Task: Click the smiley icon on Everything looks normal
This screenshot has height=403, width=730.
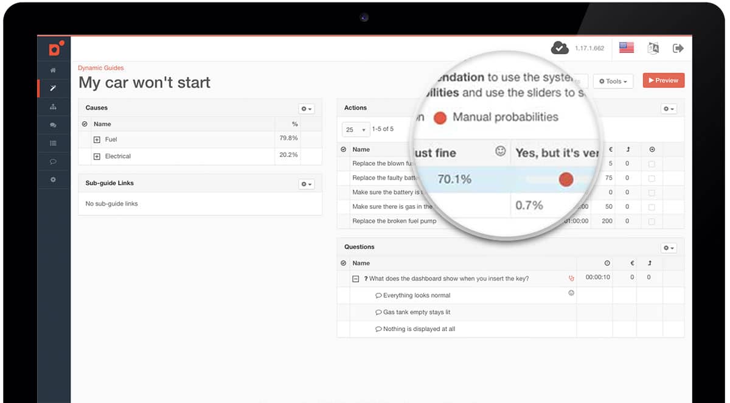Action: 571,293
